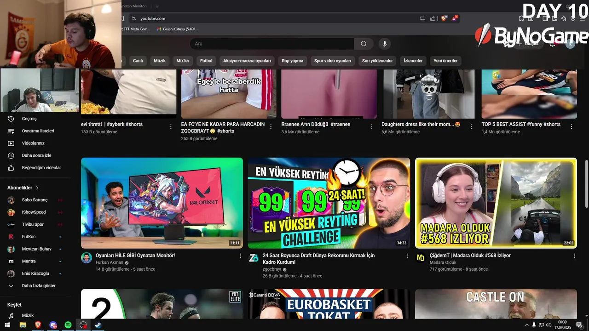589x331 pixels.
Task: Open Beğendiğim videolar liked videos
Action: click(41, 168)
